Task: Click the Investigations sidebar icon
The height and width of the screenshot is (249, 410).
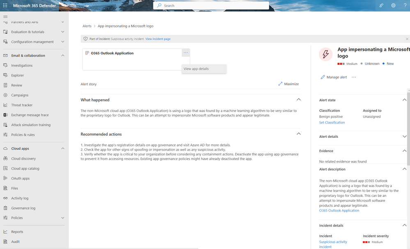Action: (x=5, y=65)
